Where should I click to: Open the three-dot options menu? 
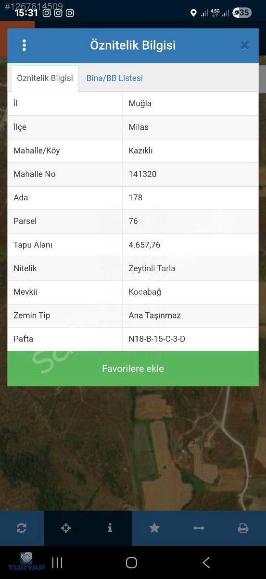pyautogui.click(x=24, y=45)
